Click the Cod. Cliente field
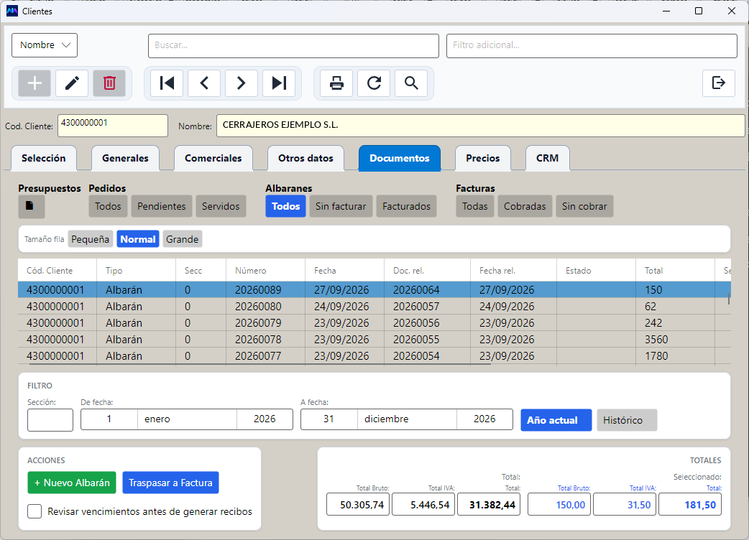Screen dimensions: 749x540 coord(113,126)
